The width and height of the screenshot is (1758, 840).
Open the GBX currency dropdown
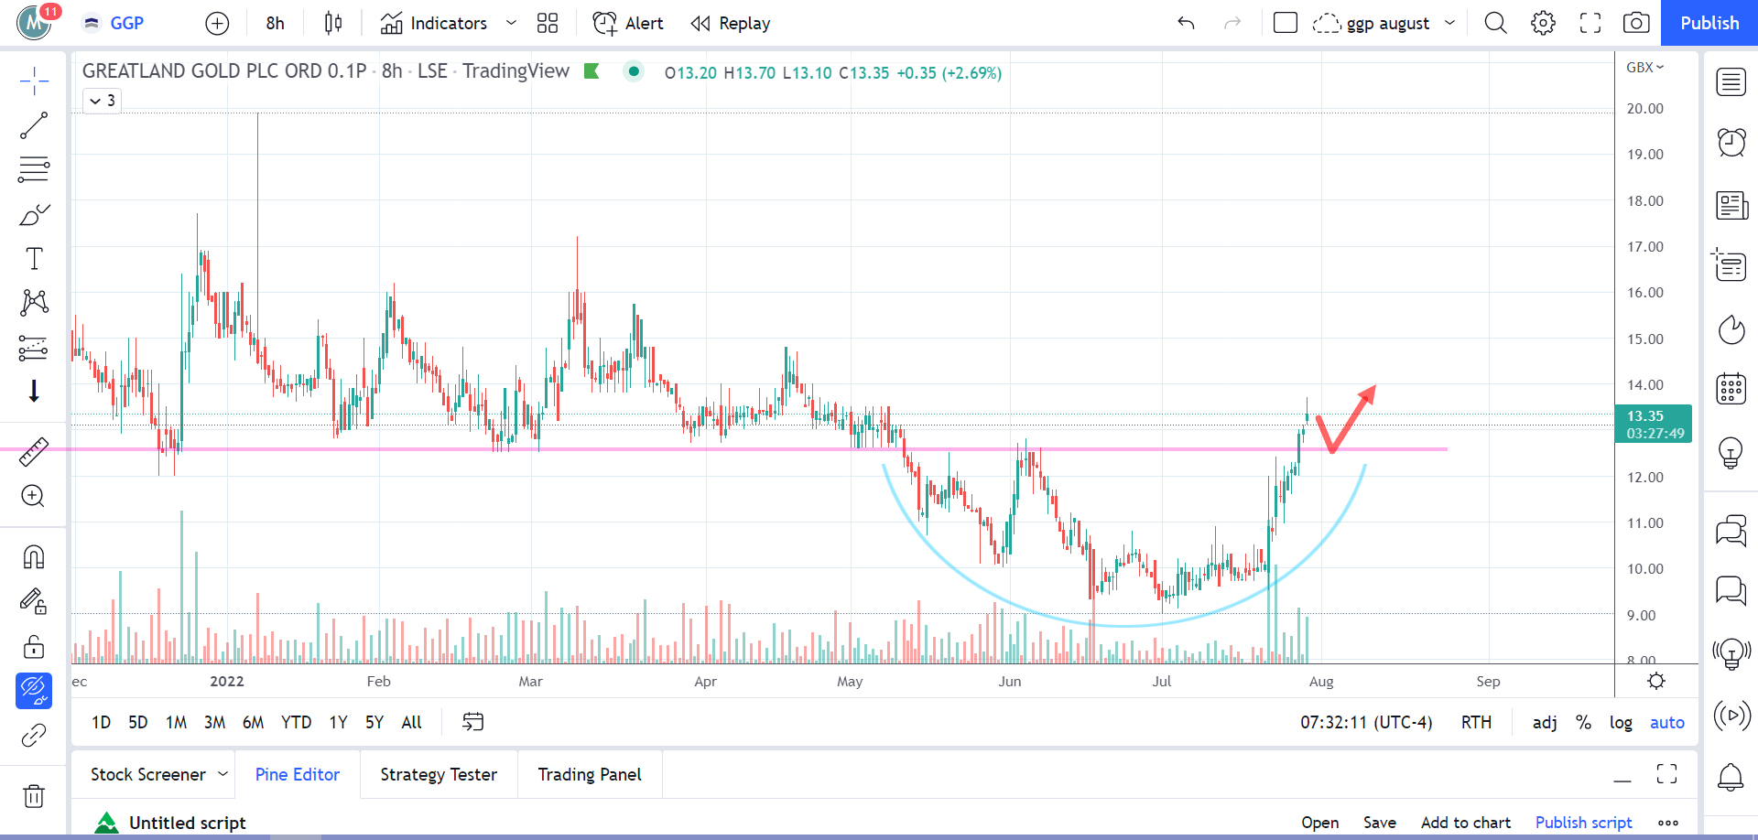tap(1645, 67)
